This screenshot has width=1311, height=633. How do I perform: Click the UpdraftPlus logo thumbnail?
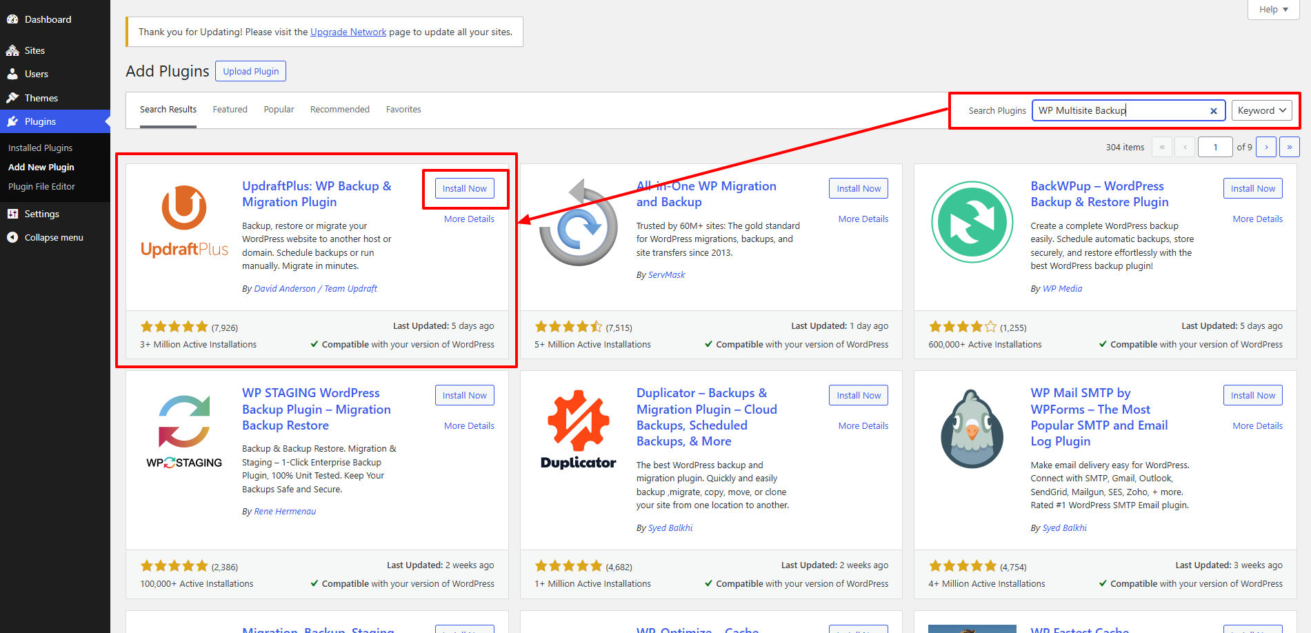coord(184,222)
